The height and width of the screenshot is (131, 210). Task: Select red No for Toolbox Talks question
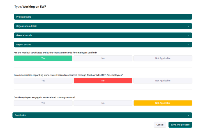pos(103,81)
